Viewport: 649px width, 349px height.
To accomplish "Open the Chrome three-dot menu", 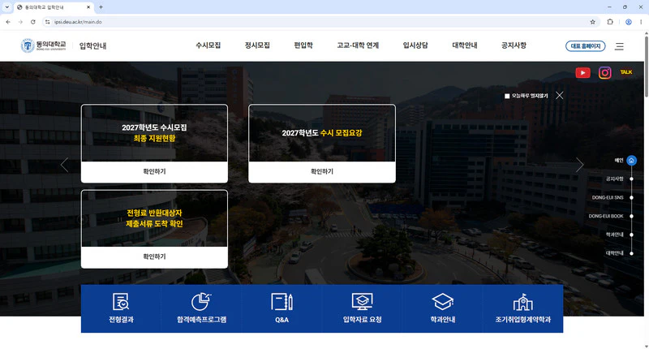I will coord(641,22).
